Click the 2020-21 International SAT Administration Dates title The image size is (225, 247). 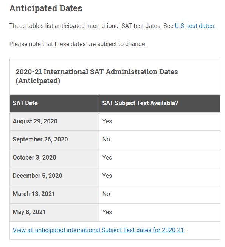click(x=97, y=76)
